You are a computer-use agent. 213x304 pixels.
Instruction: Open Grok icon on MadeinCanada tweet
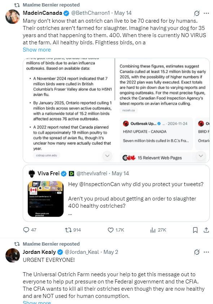[x=197, y=13]
